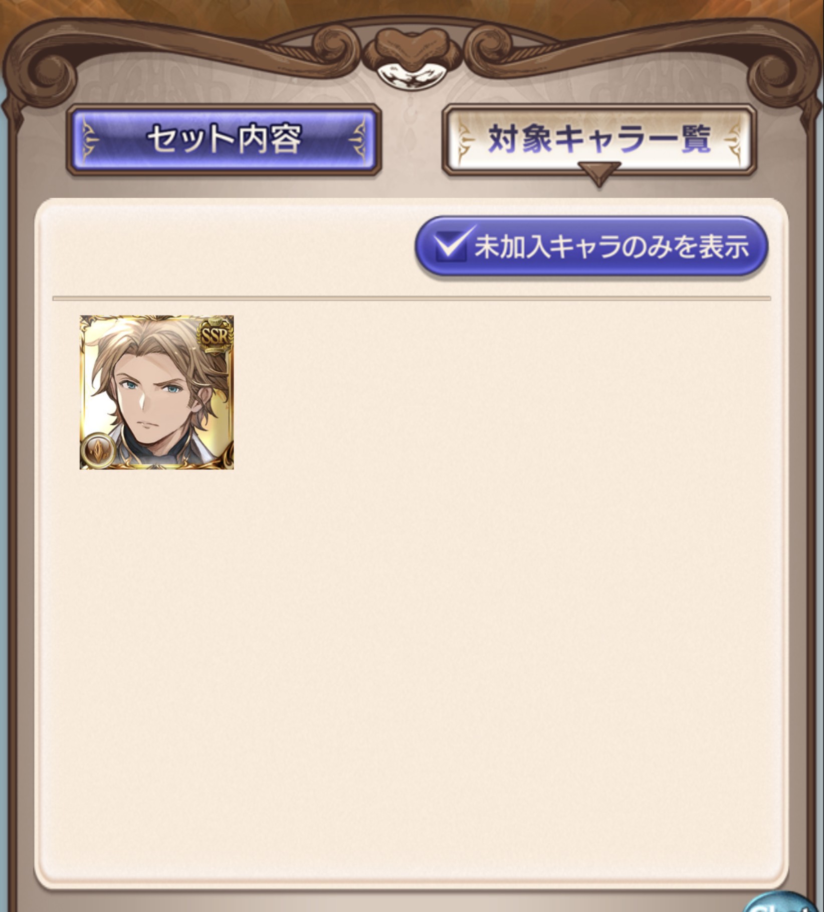The height and width of the screenshot is (912, 824).
Task: Click the earth element icon on portrait
Action: point(97,450)
